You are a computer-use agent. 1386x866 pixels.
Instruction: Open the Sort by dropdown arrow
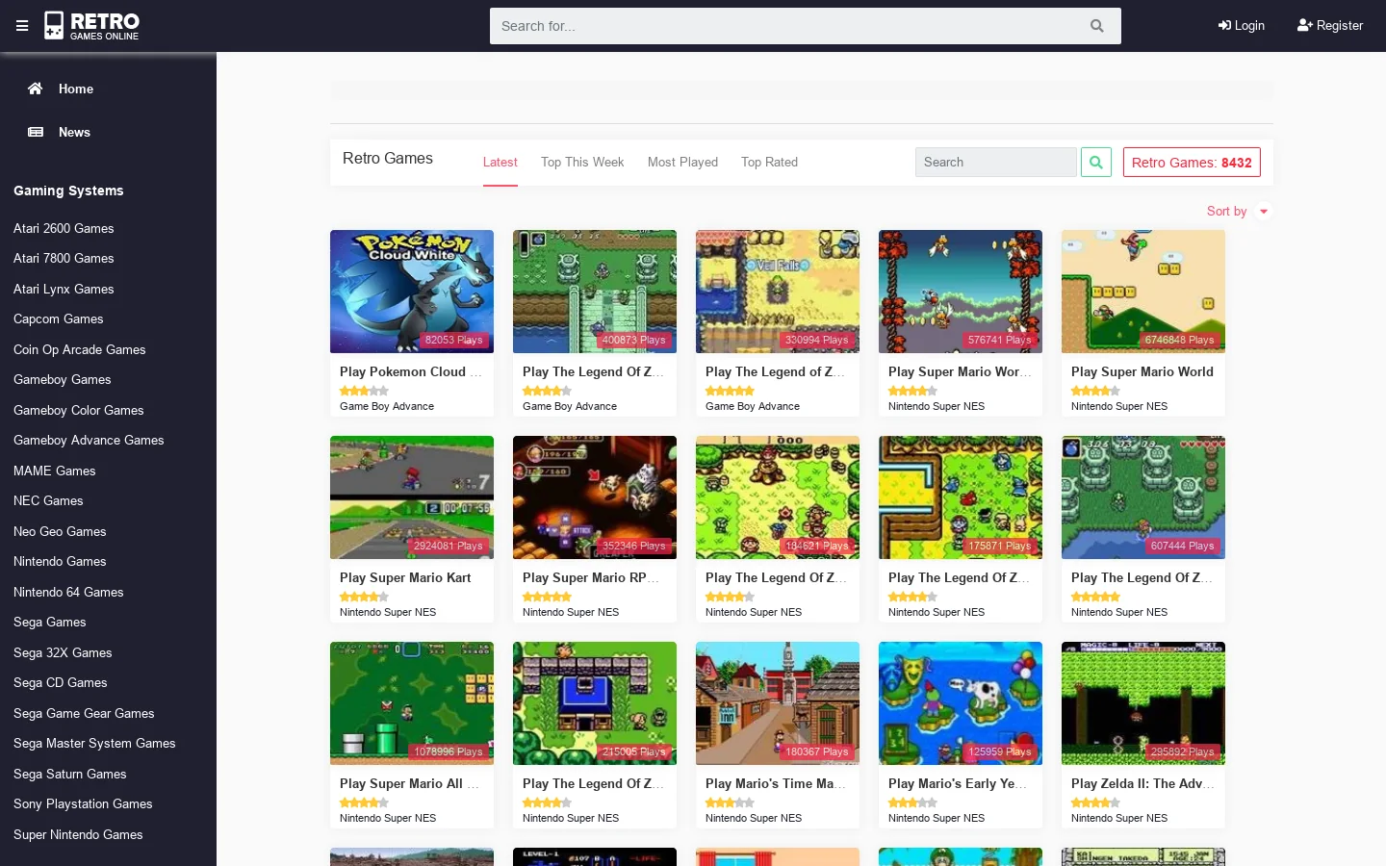coord(1264,212)
